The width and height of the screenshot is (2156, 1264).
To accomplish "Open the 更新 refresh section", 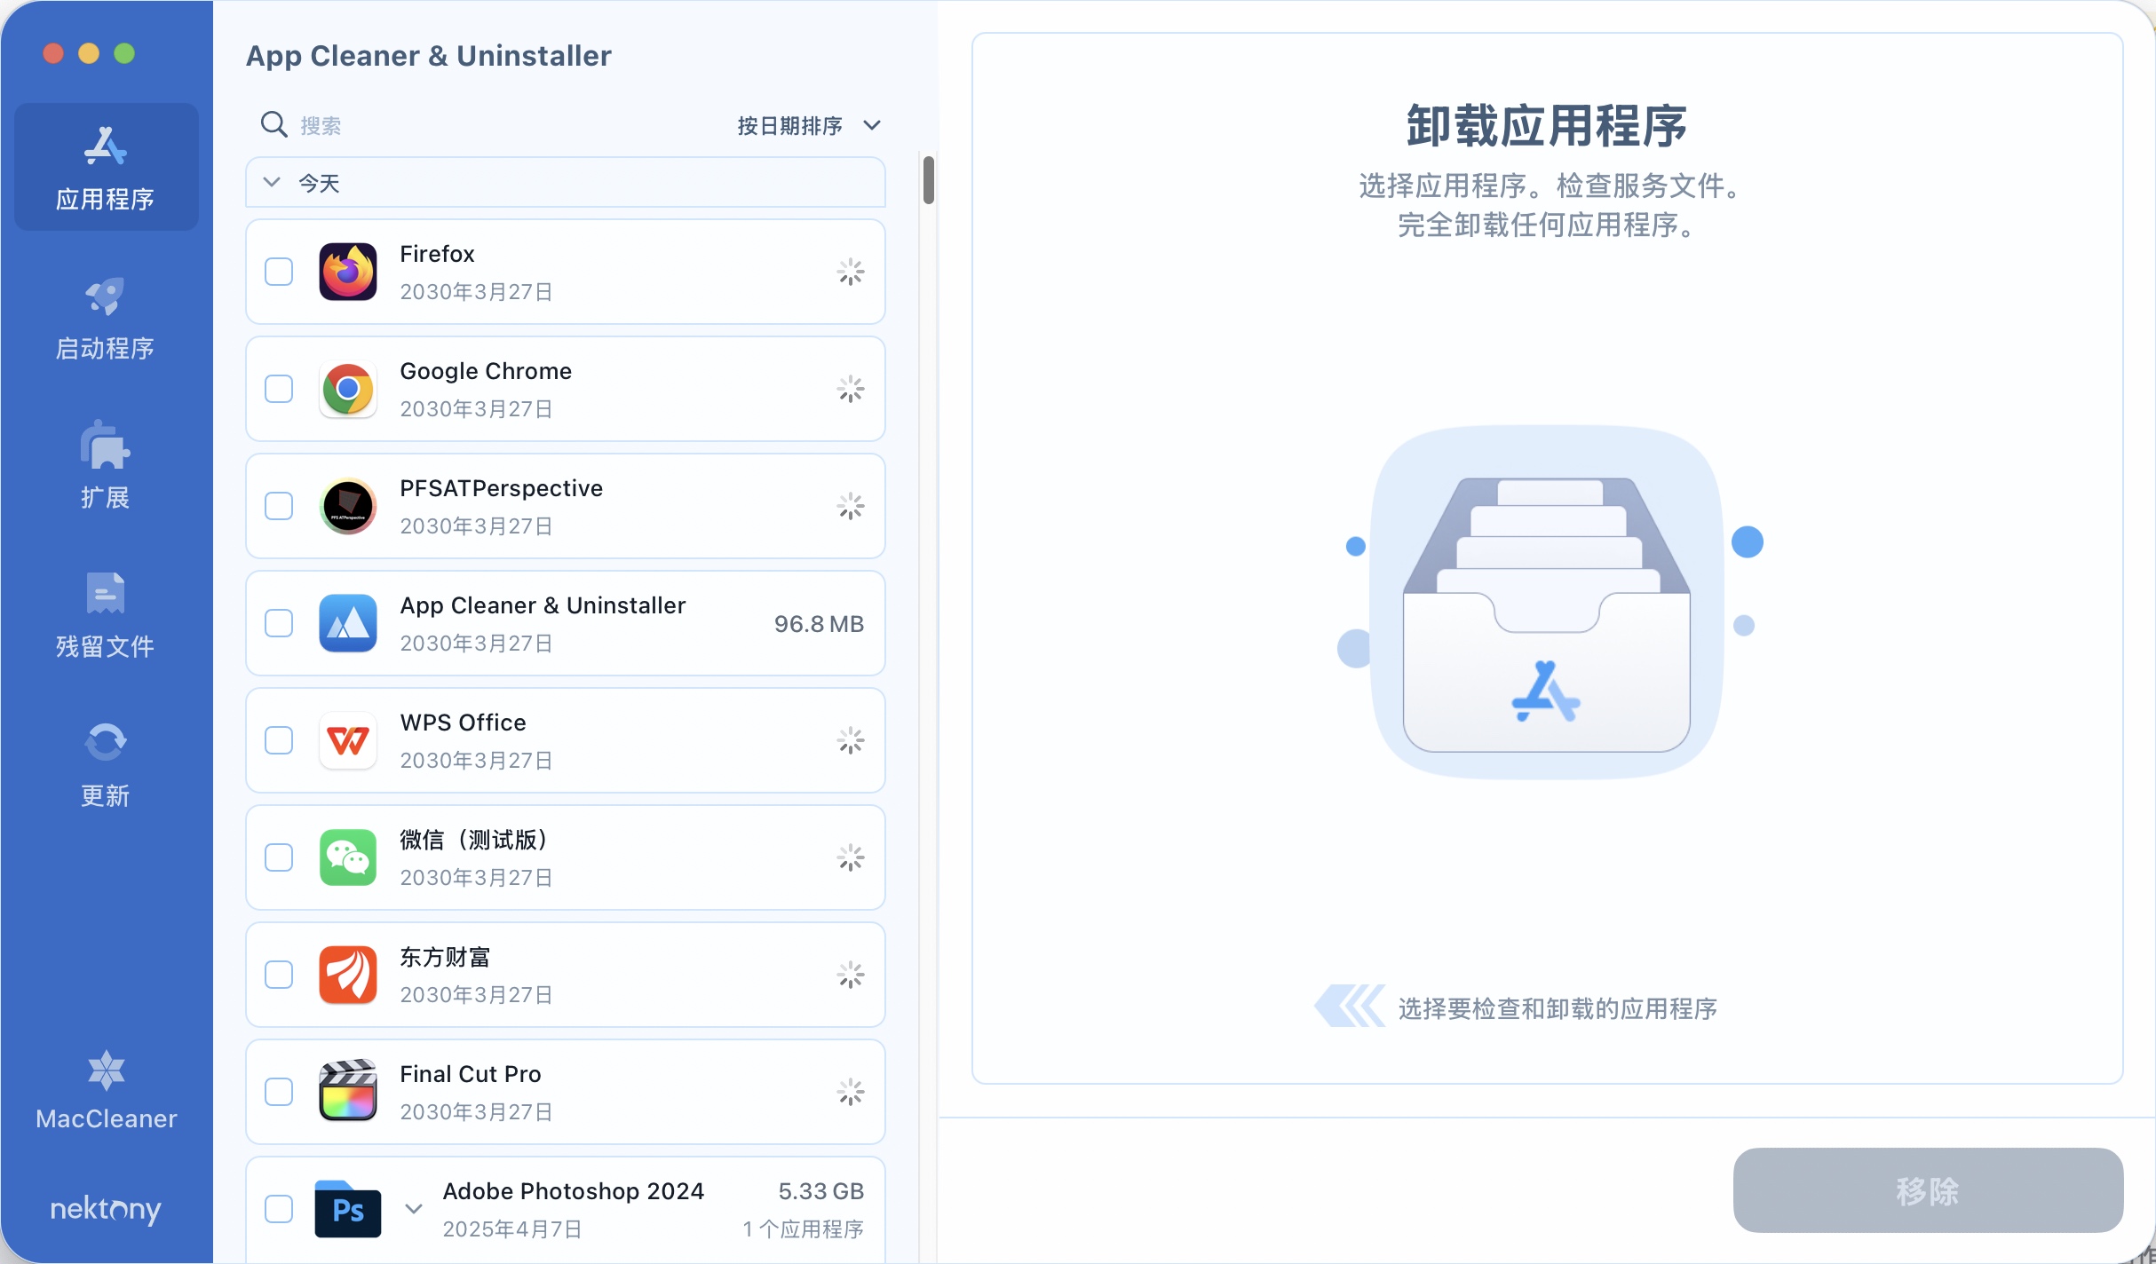I will point(106,764).
